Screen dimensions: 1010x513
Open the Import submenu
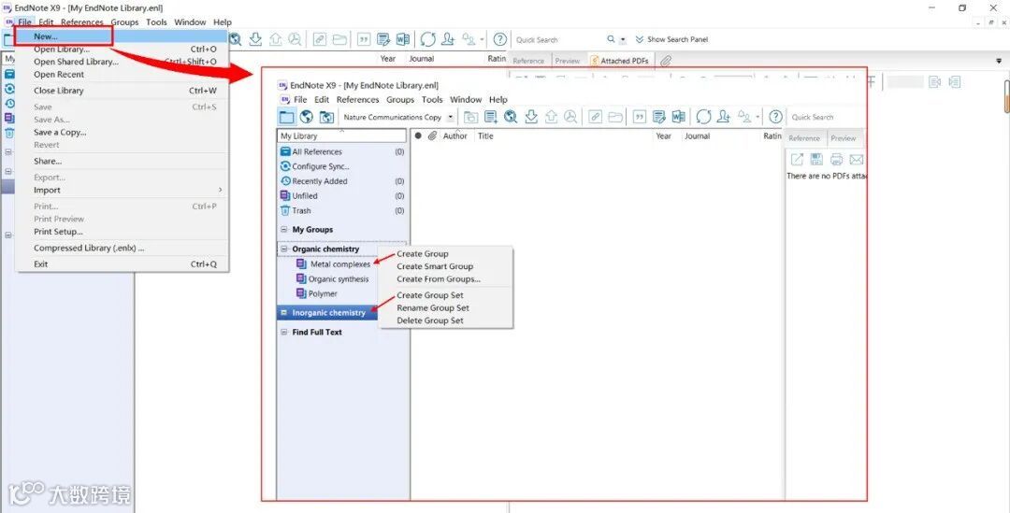coord(47,191)
